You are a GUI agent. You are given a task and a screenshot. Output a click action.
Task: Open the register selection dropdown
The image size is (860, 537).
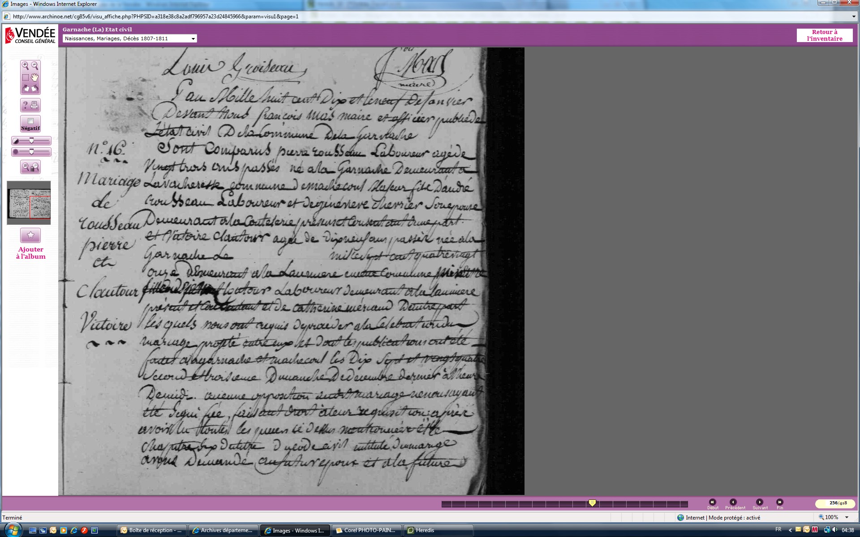pos(193,38)
